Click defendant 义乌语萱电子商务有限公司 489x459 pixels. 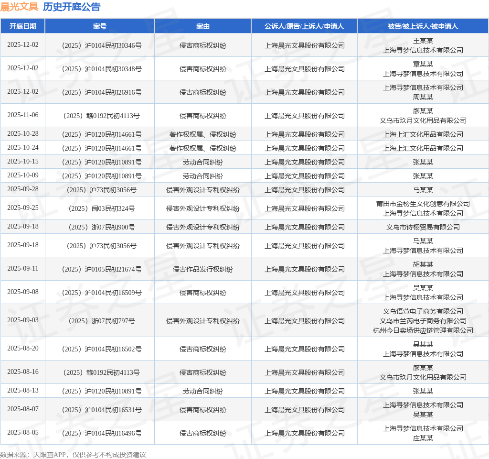click(423, 311)
